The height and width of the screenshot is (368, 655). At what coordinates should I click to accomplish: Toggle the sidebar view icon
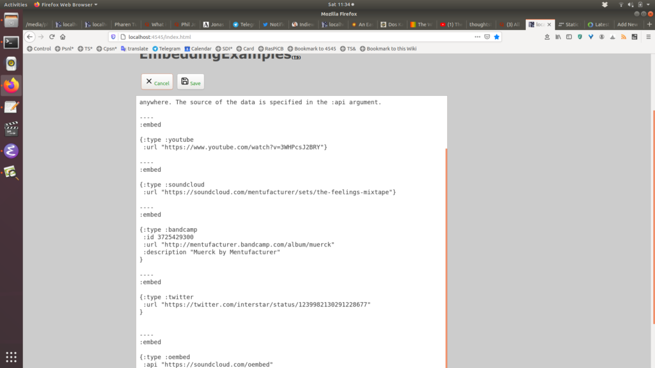[x=569, y=36]
